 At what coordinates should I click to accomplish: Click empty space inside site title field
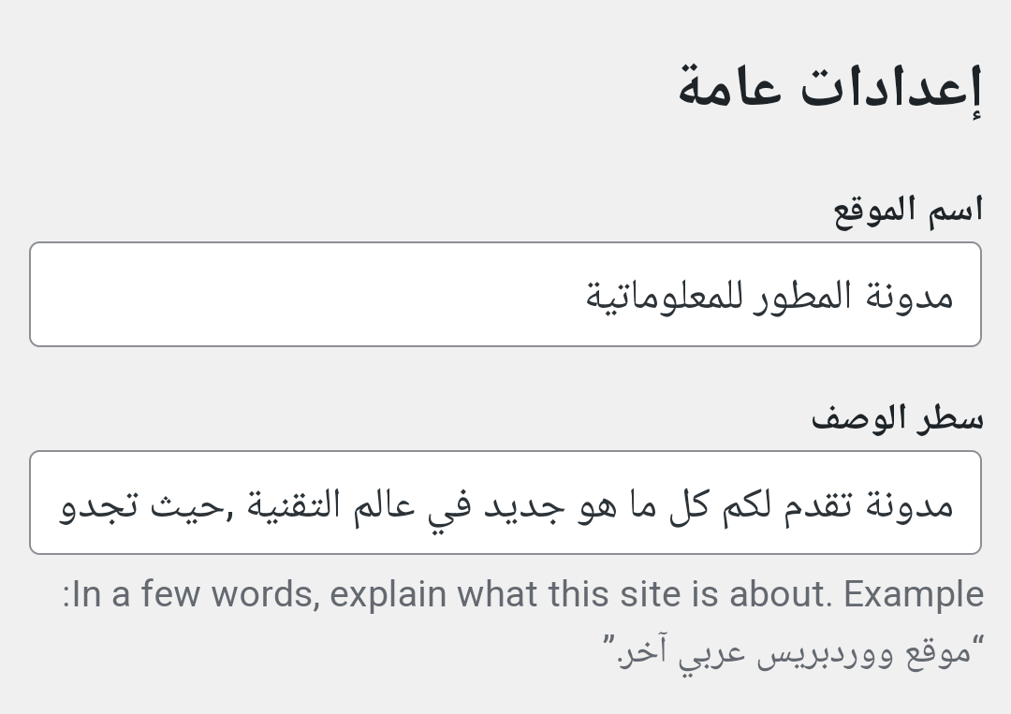pos(281,295)
